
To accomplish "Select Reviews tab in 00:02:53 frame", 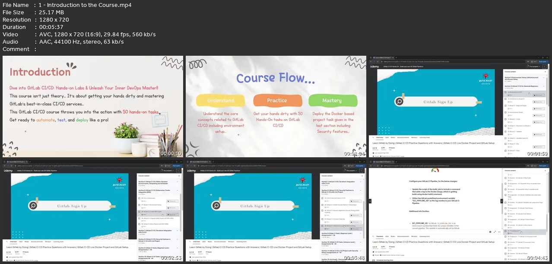I will [x=48, y=241].
